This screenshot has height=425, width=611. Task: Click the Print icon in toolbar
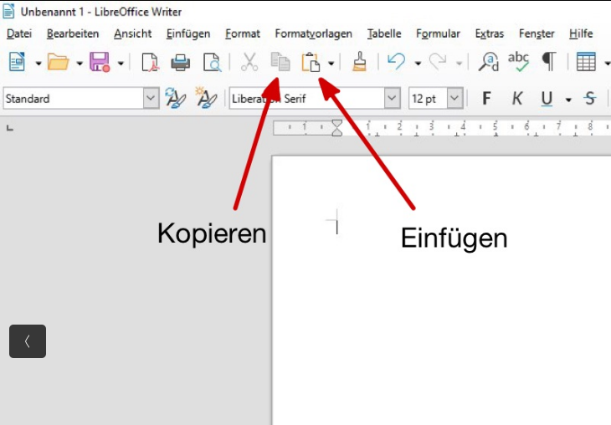180,63
